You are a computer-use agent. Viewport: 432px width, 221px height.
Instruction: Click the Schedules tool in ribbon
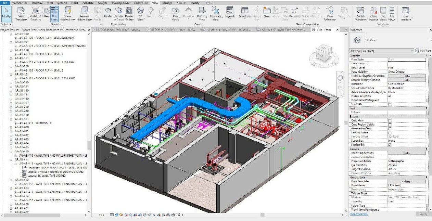(x=245, y=14)
